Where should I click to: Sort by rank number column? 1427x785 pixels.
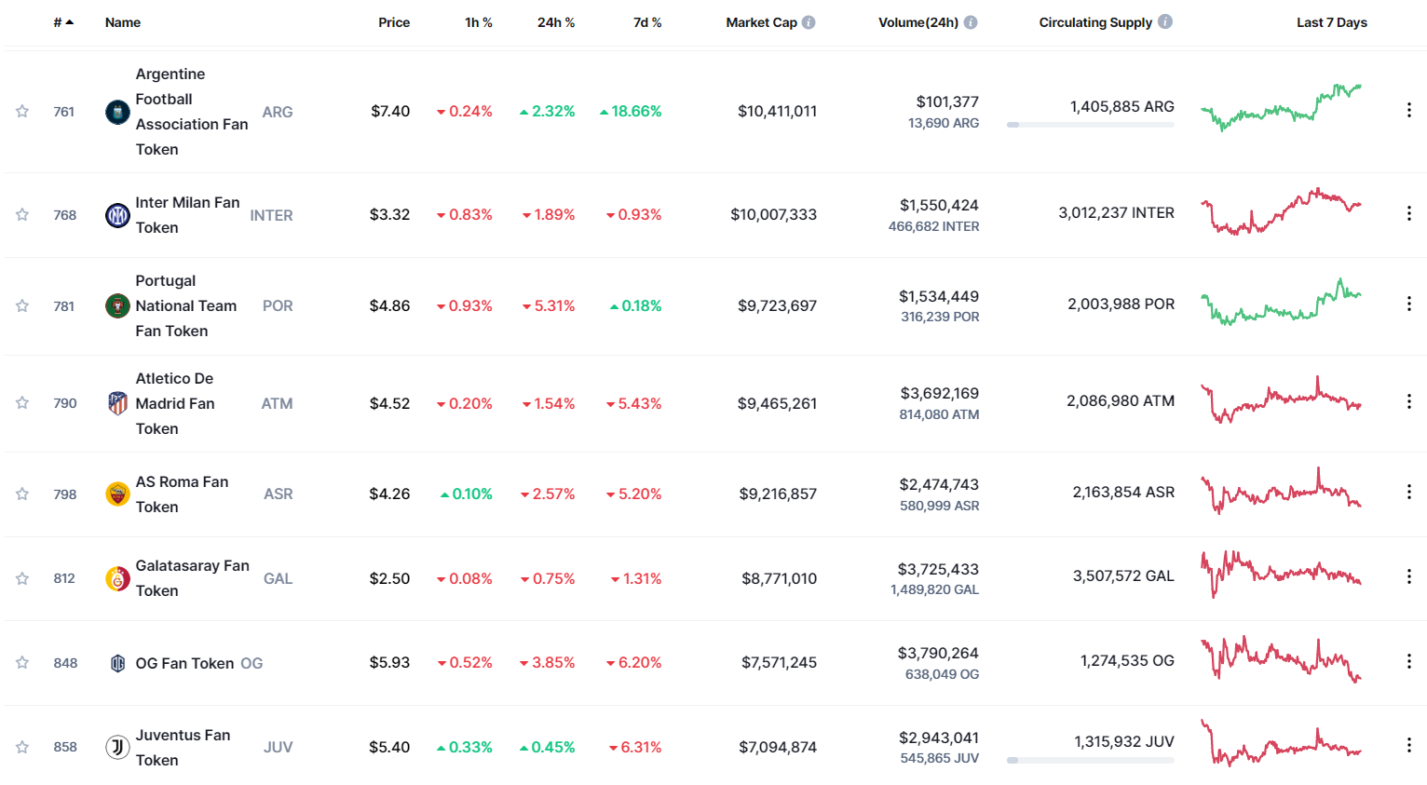pyautogui.click(x=63, y=22)
